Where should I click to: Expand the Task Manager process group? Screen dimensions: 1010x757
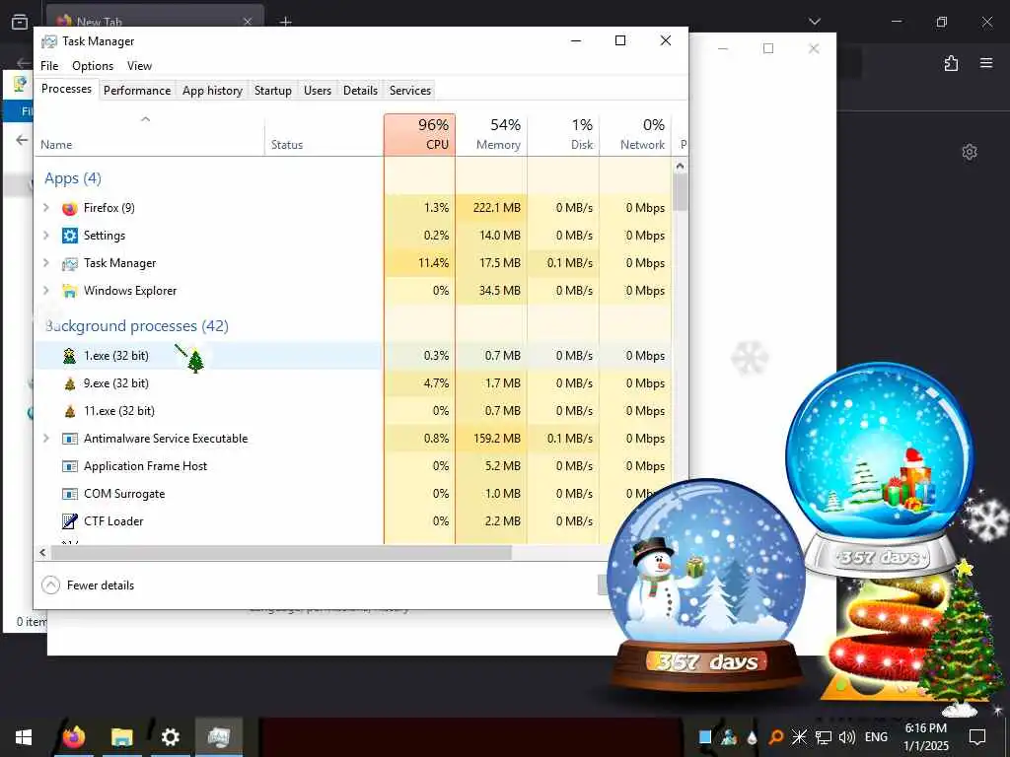click(45, 262)
